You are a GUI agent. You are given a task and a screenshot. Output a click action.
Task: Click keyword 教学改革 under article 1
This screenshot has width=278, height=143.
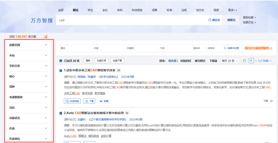(88, 93)
